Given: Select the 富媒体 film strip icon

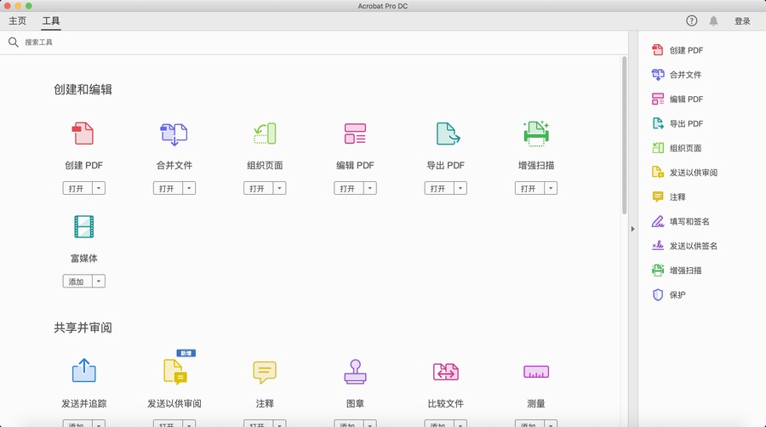Looking at the screenshot, I should pos(84,226).
